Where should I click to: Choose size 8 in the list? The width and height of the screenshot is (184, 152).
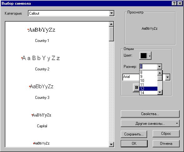[x=148, y=73]
